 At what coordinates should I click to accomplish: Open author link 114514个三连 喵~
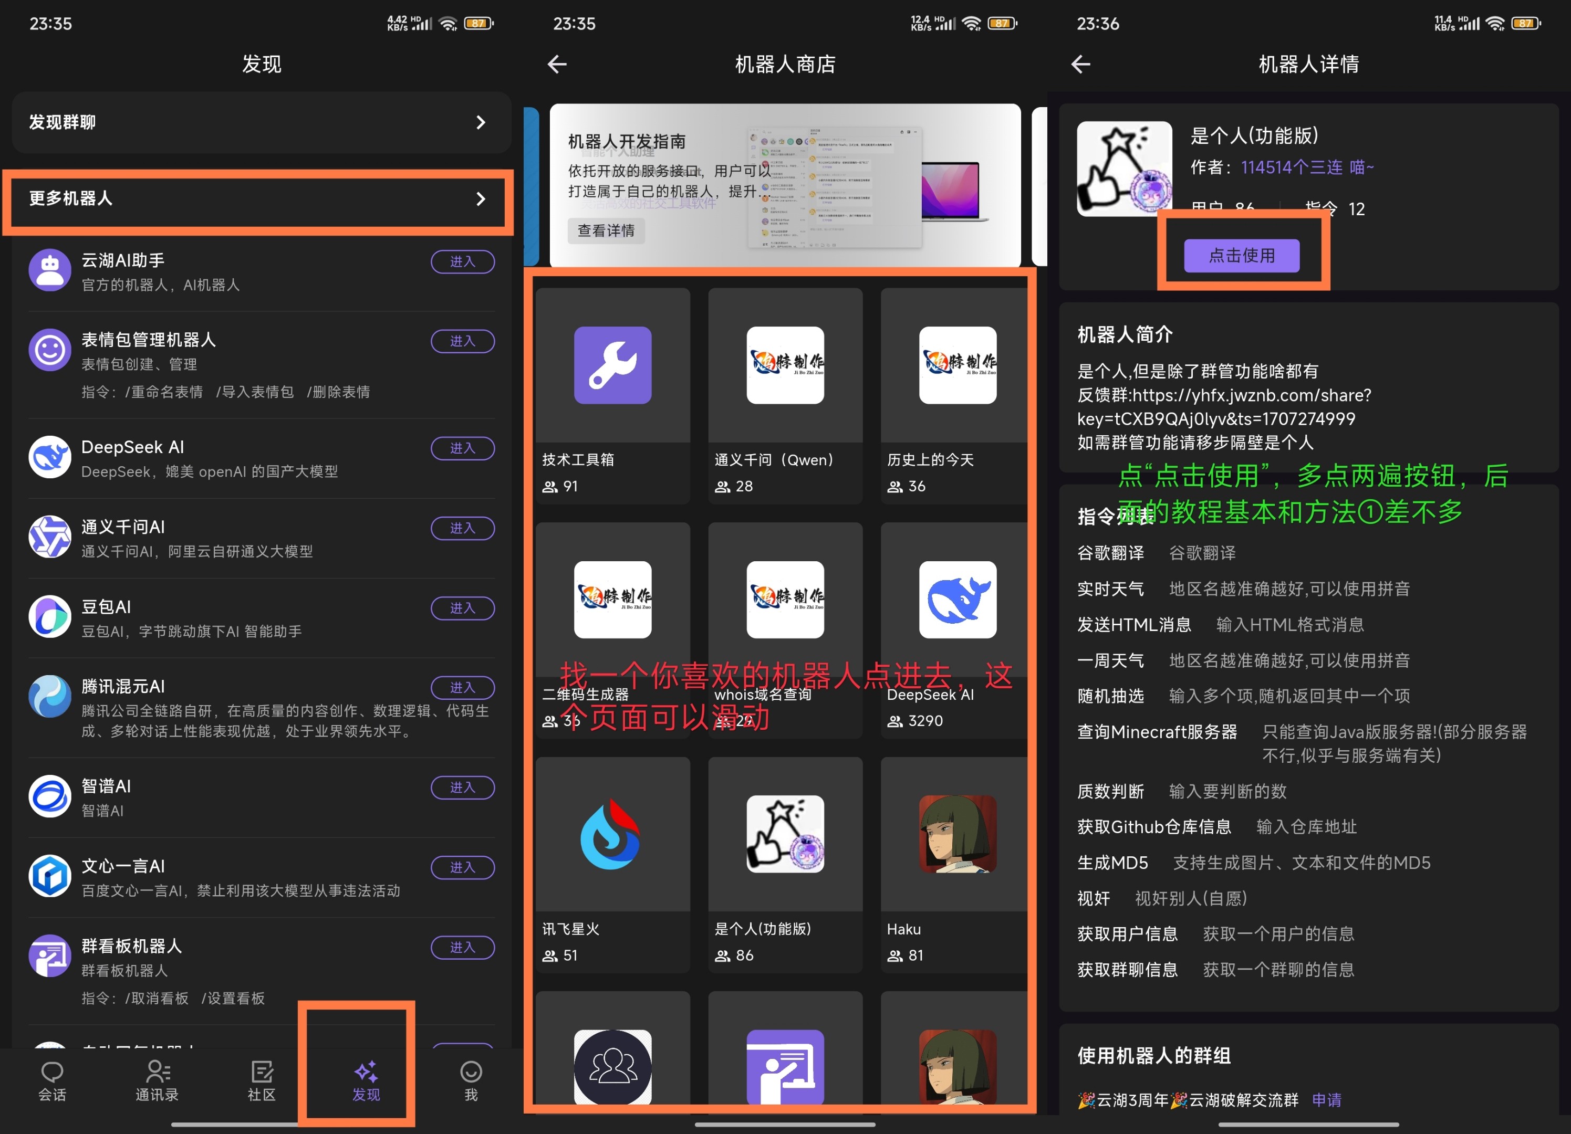tap(1306, 167)
